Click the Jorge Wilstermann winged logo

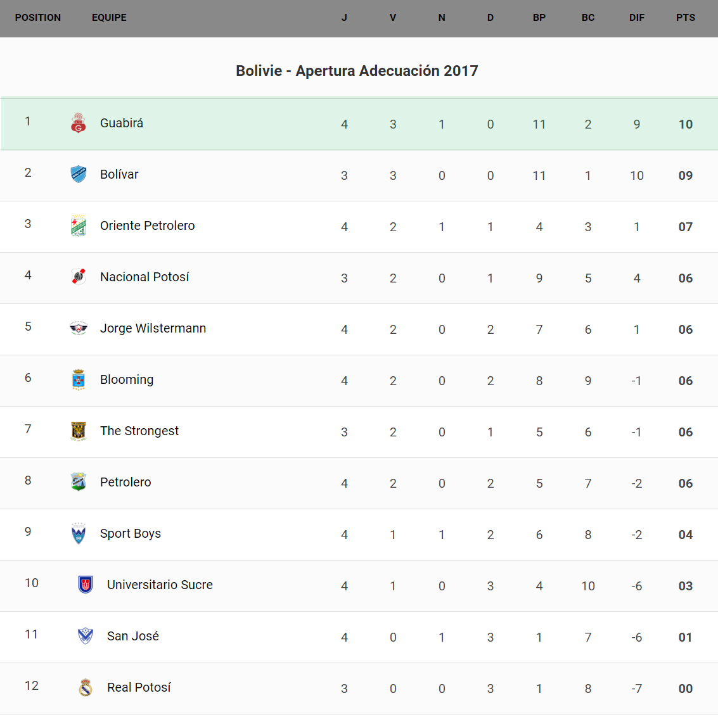79,328
